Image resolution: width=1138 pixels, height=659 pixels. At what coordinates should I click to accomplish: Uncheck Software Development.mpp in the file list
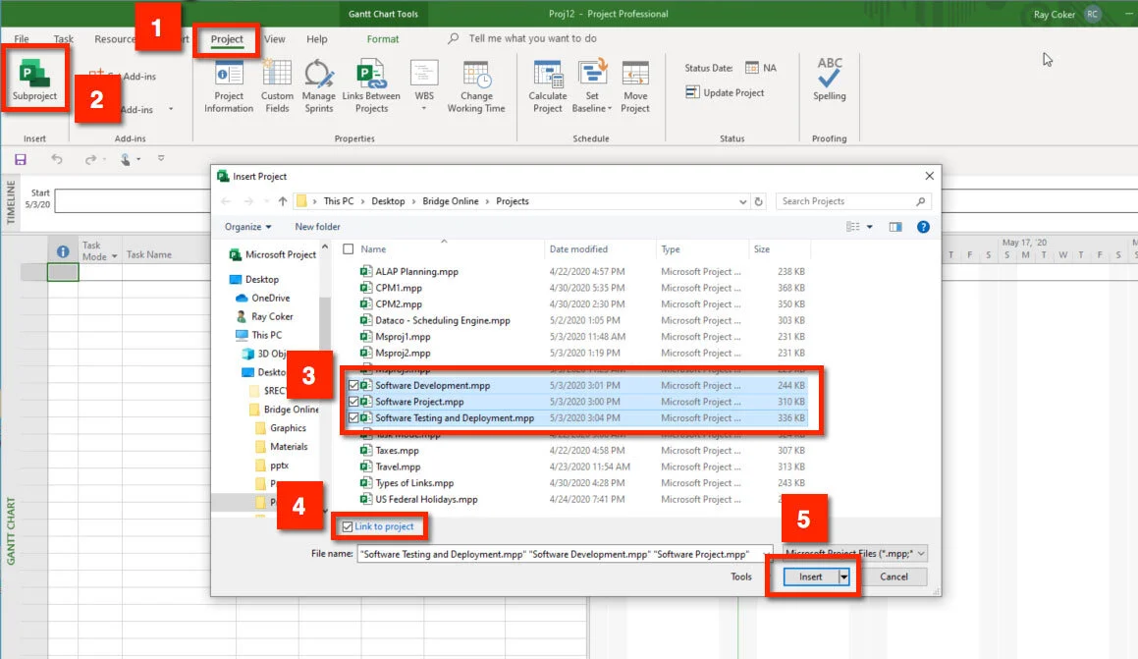pos(354,385)
